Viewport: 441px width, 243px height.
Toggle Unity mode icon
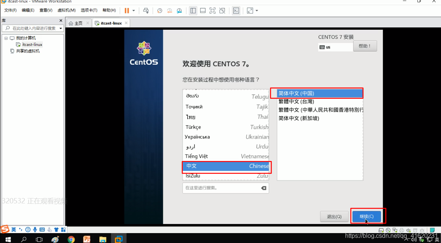coord(222,11)
